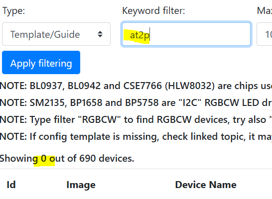Click the highlighted 0 result count
Viewport: 272px width, 199px height.
tap(44, 158)
